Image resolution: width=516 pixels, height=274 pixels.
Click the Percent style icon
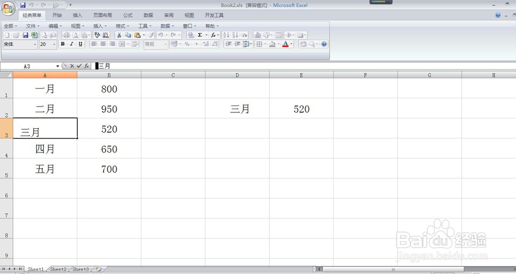click(x=187, y=44)
